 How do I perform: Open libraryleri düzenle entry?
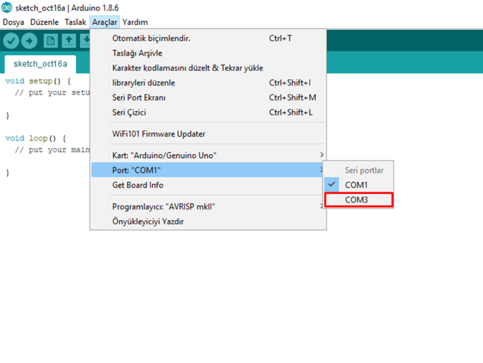pyautogui.click(x=208, y=82)
